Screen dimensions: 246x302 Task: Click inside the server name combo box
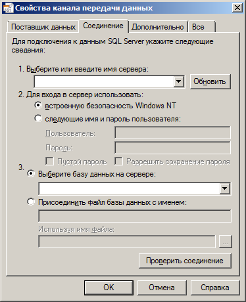click(105, 81)
